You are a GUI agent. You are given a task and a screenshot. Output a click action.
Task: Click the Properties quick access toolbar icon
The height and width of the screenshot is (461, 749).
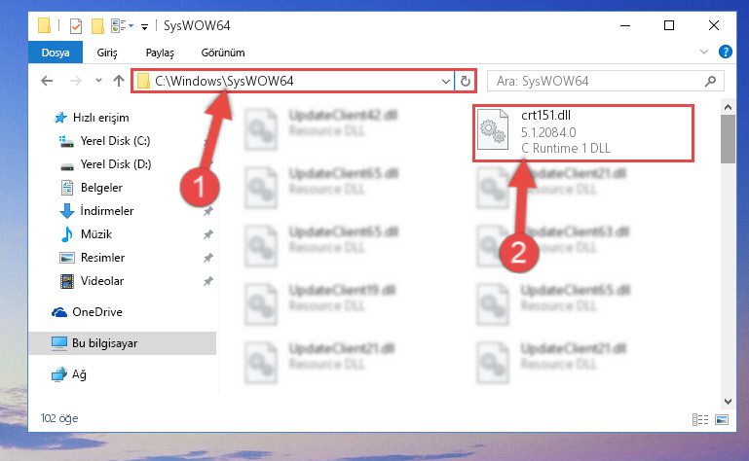[x=75, y=25]
